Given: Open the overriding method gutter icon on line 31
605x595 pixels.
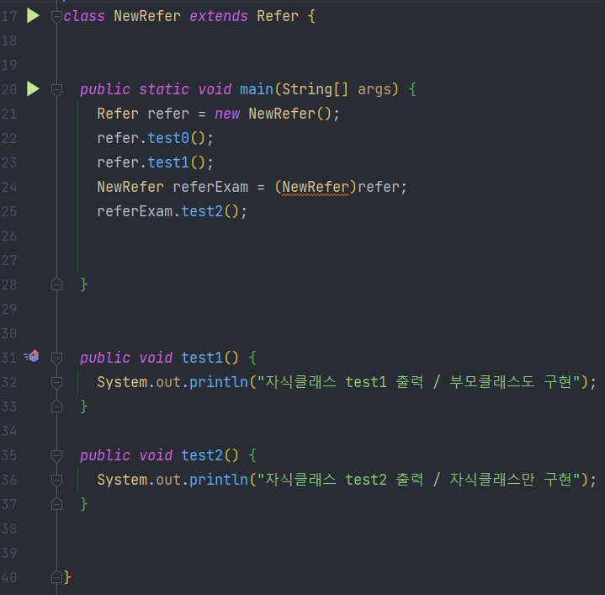Looking at the screenshot, I should pos(32,356).
